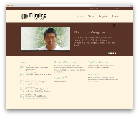Viewport: 139px width, 117px height.
Task: Go to the Home menu item
Action: 80,16
